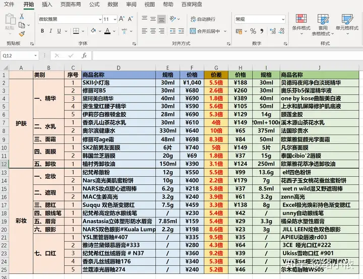363x279 pixels.
Task: Open the 百度网盘 tab
Action: point(192,4)
